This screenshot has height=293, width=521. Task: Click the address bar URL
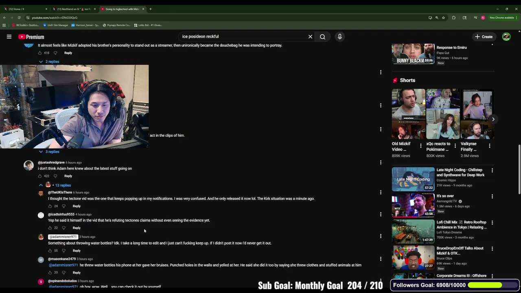[55, 17]
